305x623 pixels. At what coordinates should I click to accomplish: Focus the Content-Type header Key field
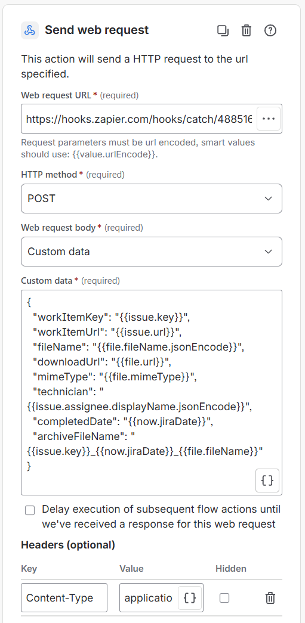64,597
